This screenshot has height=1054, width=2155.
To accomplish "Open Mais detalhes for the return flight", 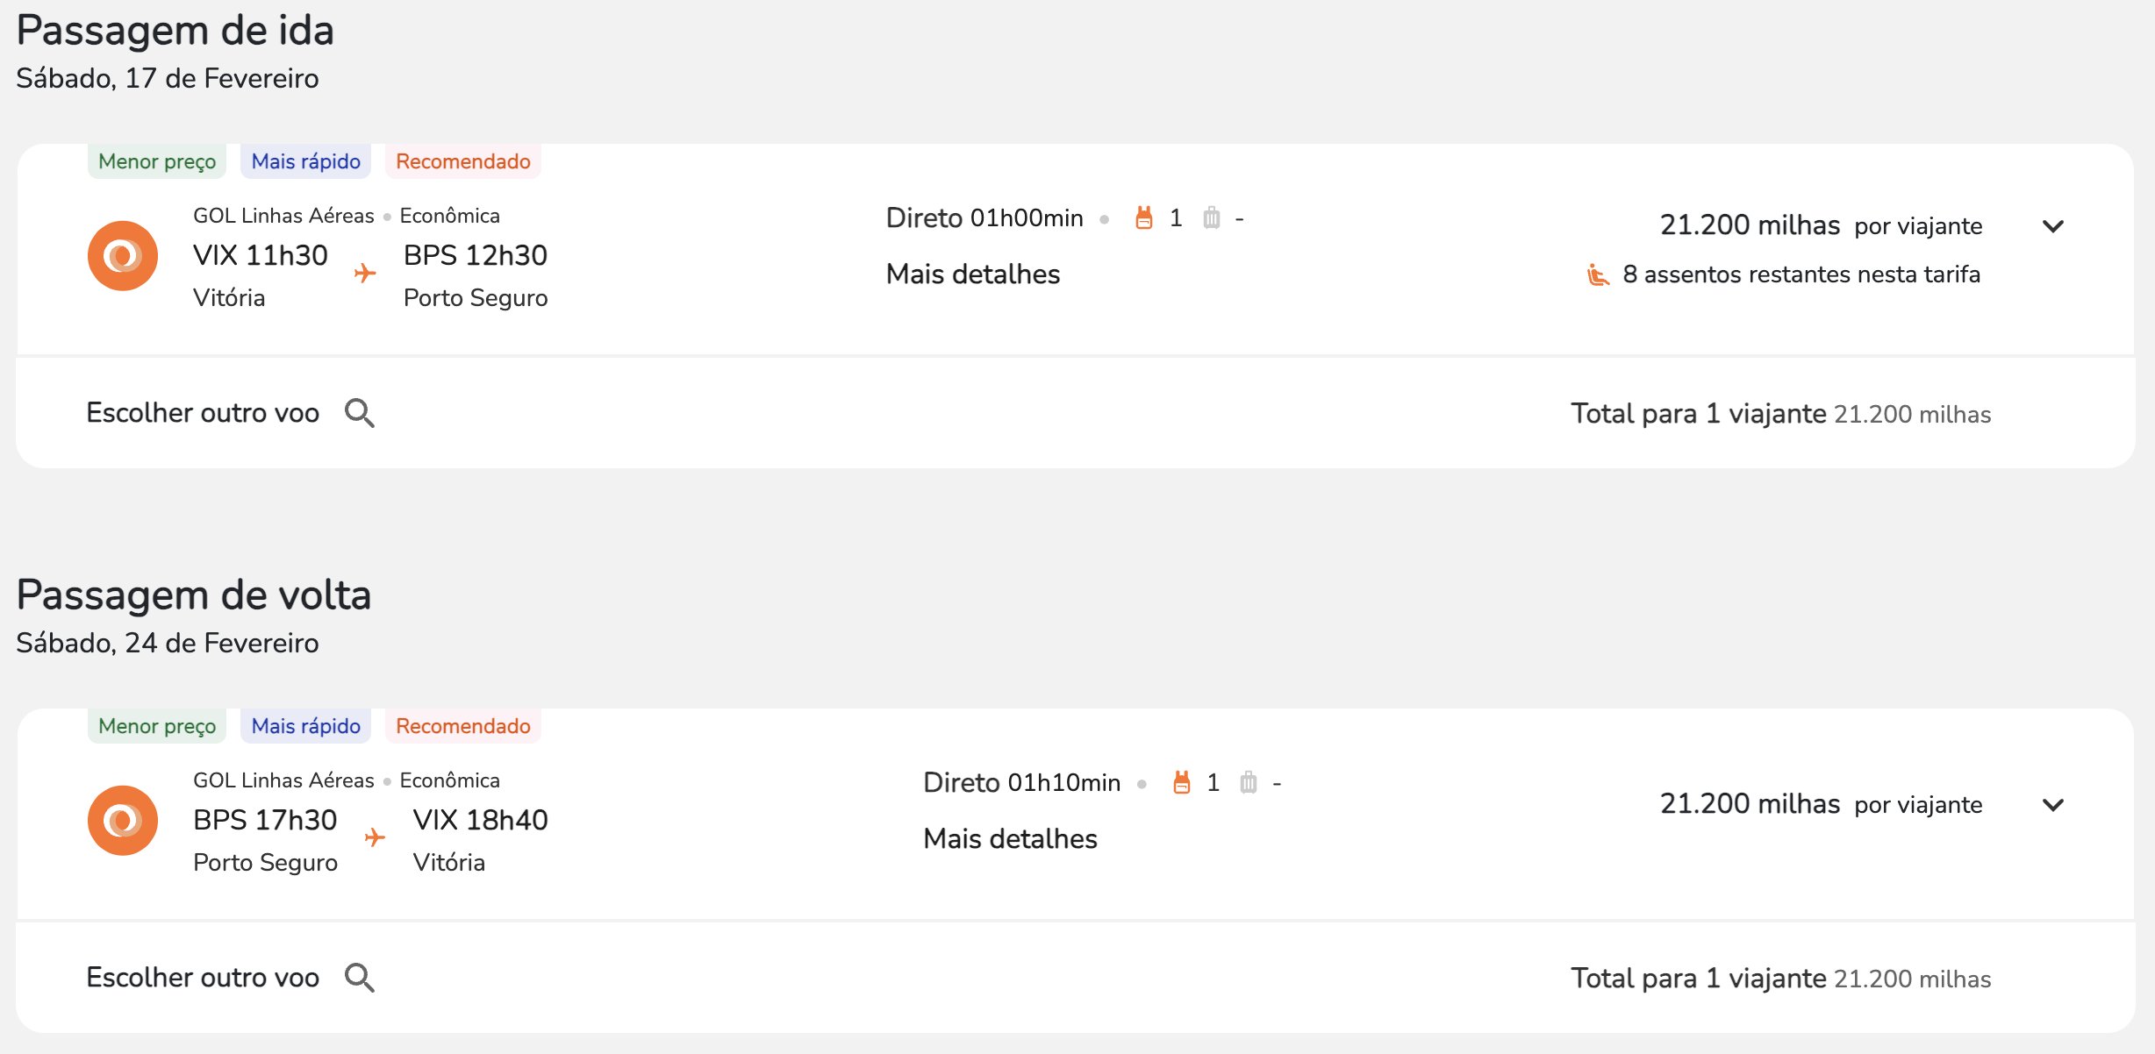I will [1010, 839].
